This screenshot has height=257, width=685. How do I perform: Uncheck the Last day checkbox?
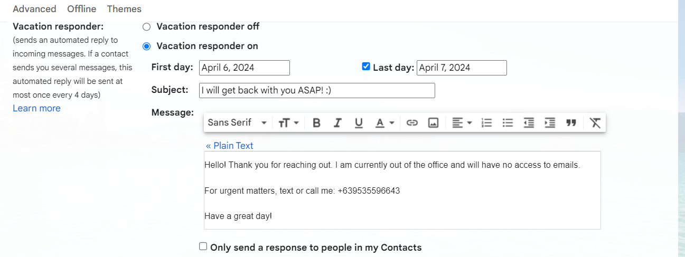tap(365, 66)
